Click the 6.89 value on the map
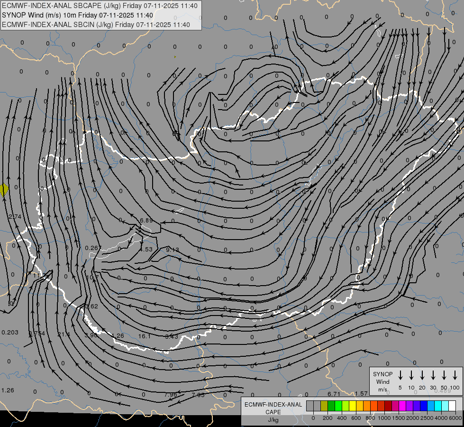Screen dimensions: 464x427 (146, 221)
